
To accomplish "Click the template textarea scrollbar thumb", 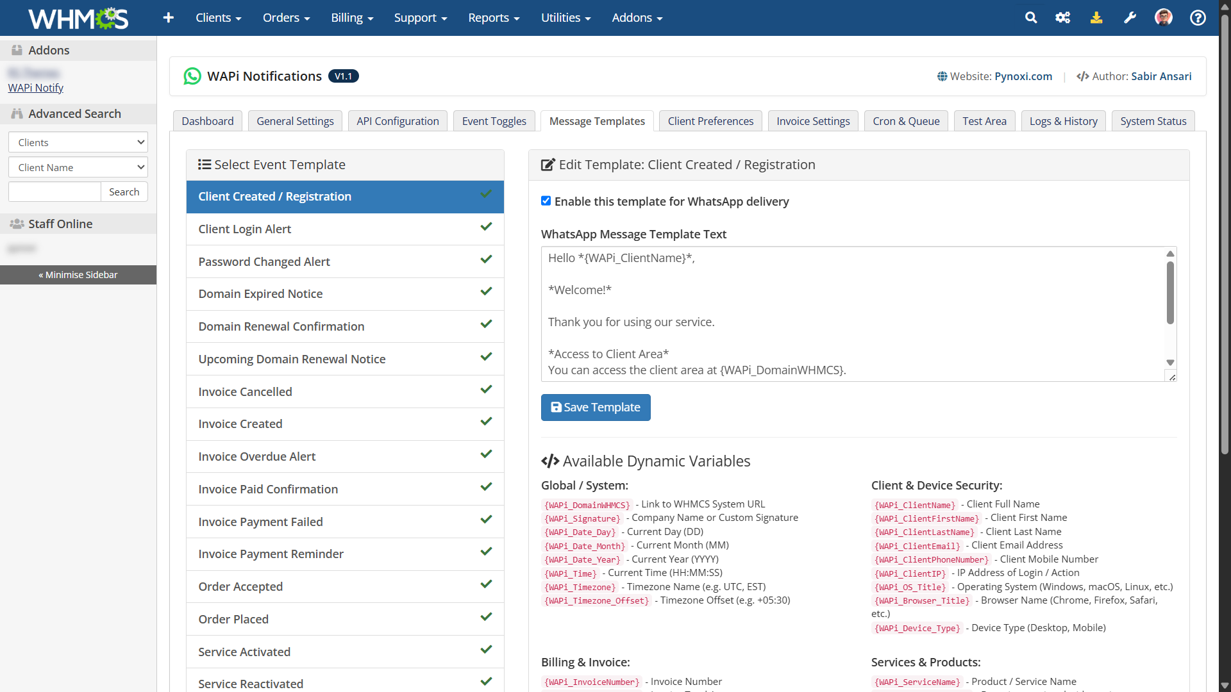I will pos(1170,292).
